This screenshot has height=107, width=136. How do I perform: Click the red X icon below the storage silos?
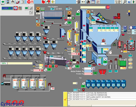pyautogui.click(x=84, y=90)
